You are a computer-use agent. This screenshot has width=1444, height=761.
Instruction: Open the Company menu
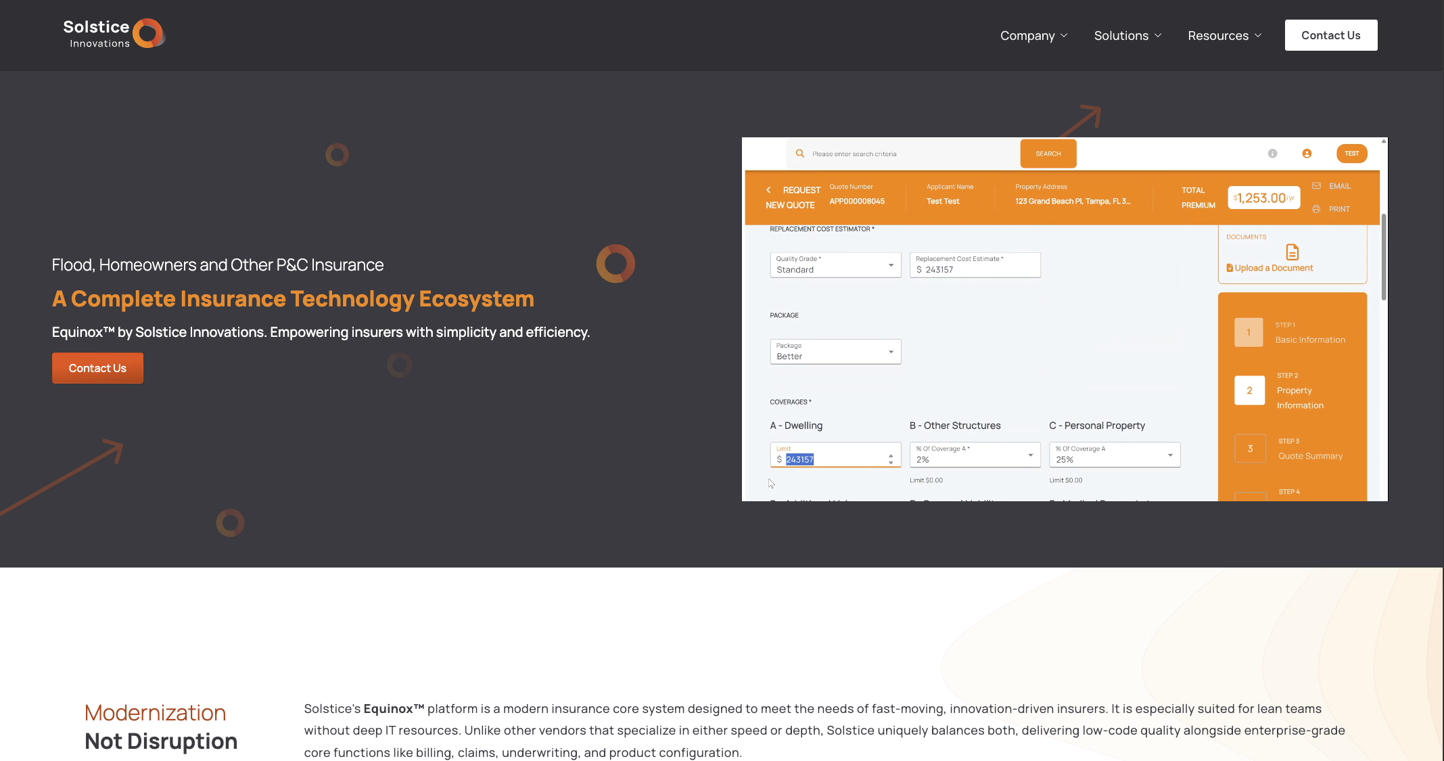(x=1033, y=35)
